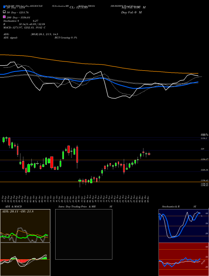
Task: Click the last red candle on the chart
Action: [x=149, y=154]
